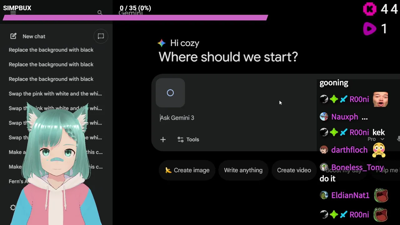The width and height of the screenshot is (400, 225).
Task: Click the Boneless_Tony username in chat
Action: point(357,167)
